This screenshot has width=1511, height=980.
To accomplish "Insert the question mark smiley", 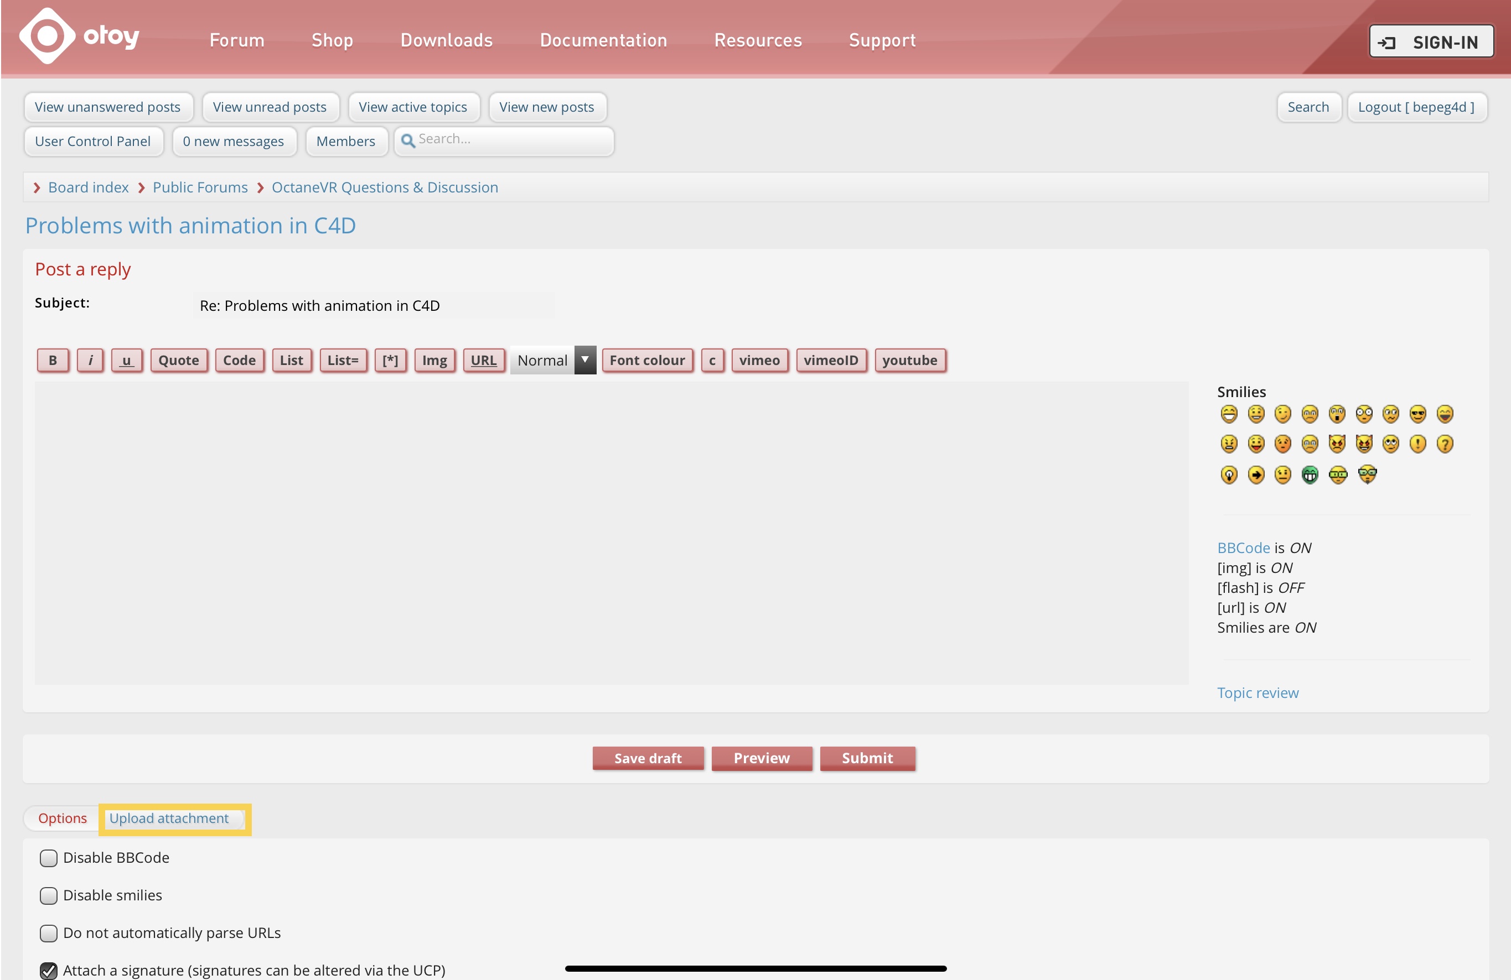I will 1445,444.
